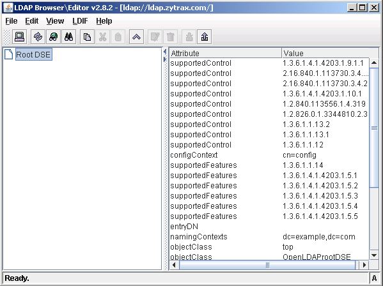
Task: Open the File menu
Action: [x=12, y=21]
